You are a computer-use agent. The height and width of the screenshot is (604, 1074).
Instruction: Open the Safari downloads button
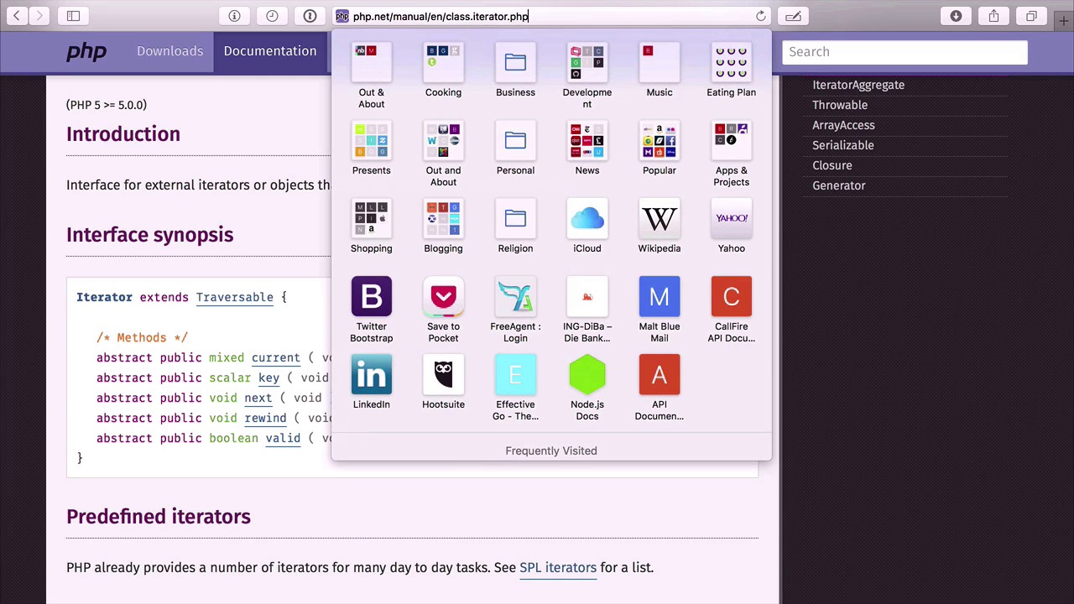pos(956,16)
